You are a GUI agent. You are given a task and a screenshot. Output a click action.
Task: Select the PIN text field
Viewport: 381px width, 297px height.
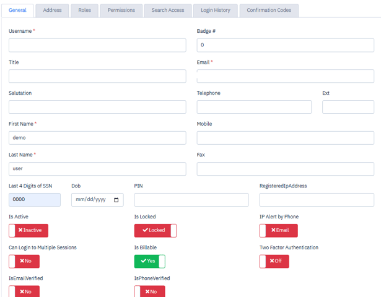191,200
